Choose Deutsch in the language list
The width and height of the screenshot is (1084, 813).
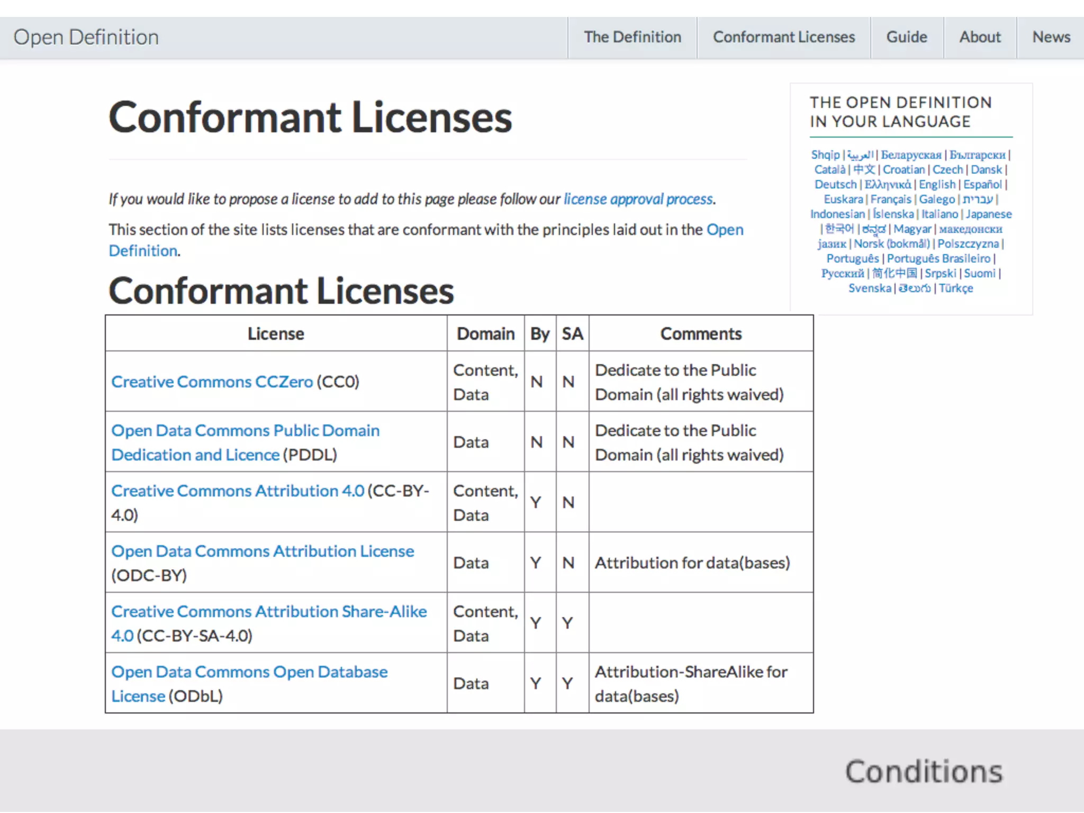click(x=835, y=185)
